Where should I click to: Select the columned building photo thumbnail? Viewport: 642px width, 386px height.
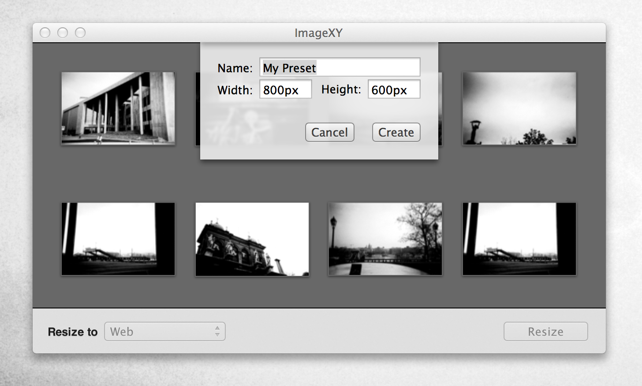coord(118,108)
